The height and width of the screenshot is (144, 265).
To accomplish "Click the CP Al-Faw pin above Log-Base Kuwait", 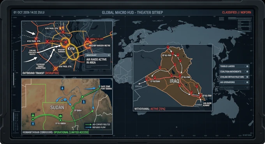I will pyautogui.click(x=200, y=95).
